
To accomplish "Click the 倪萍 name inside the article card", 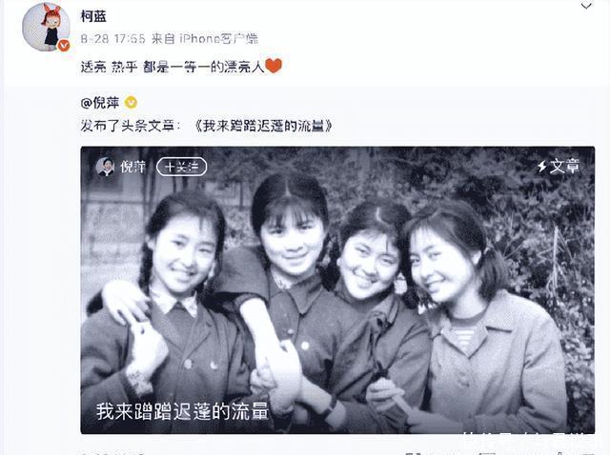I will coord(132,168).
